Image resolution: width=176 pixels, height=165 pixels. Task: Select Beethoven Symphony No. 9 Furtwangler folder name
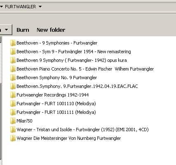tap(57, 78)
